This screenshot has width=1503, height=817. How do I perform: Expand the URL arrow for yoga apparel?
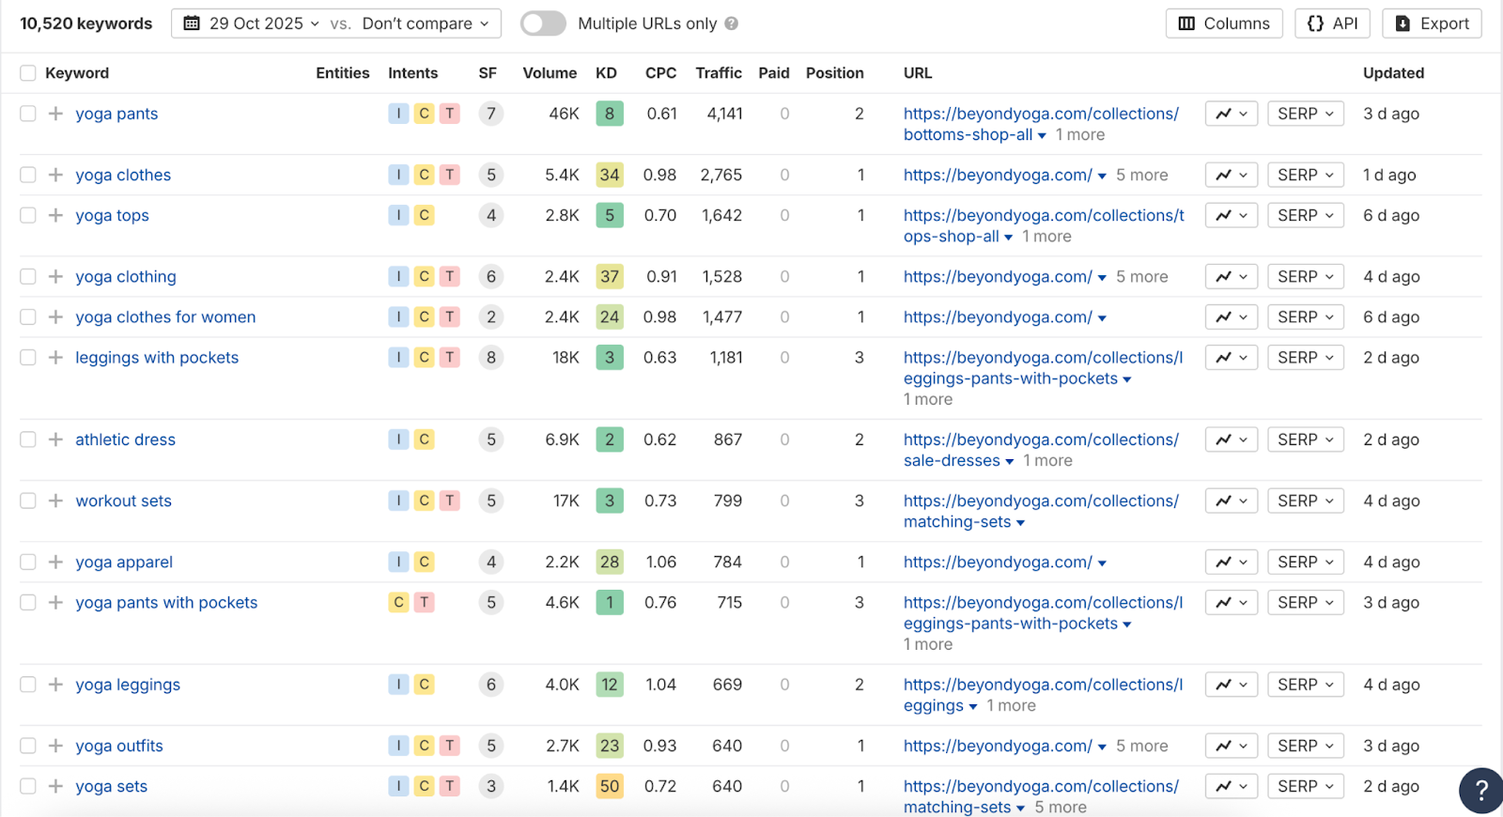coord(1102,563)
